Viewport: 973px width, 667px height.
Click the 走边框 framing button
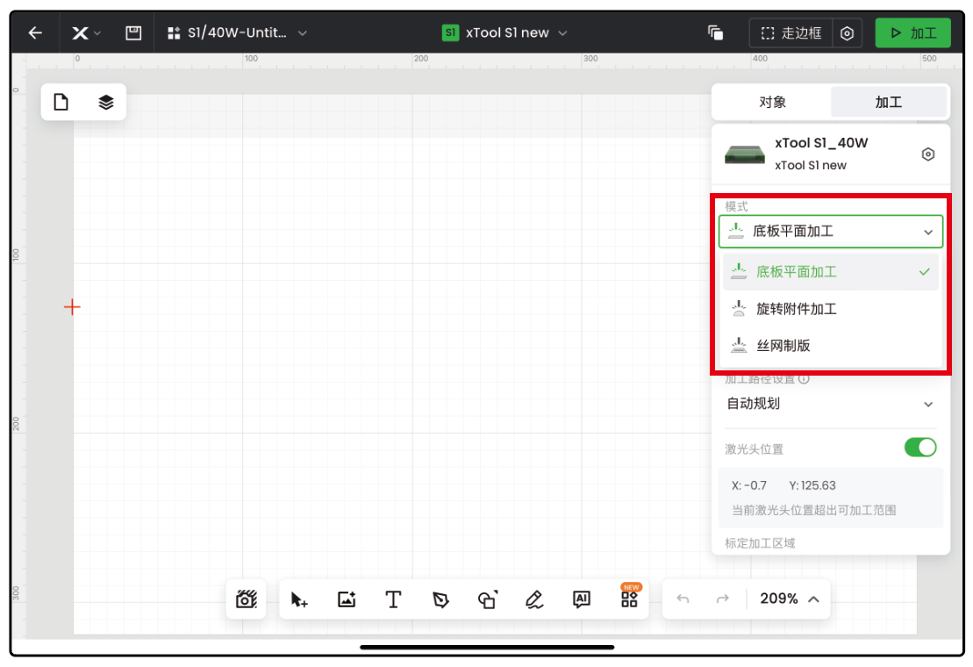pos(791,32)
